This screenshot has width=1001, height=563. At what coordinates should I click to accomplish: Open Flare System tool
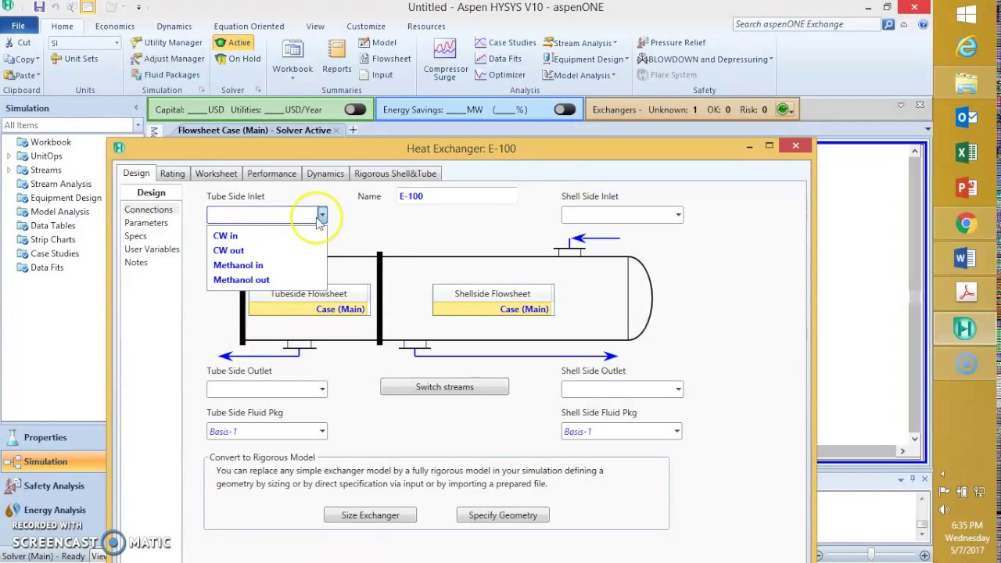coord(667,75)
